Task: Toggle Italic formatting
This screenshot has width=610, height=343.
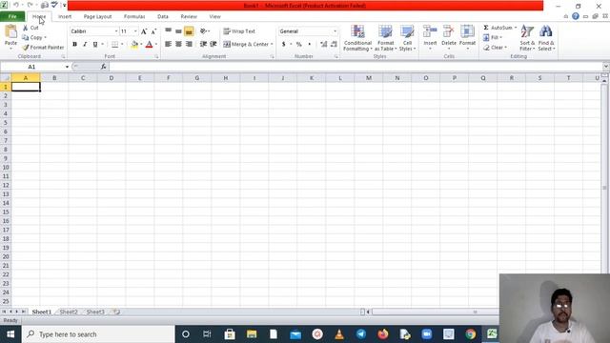Action: coord(85,45)
